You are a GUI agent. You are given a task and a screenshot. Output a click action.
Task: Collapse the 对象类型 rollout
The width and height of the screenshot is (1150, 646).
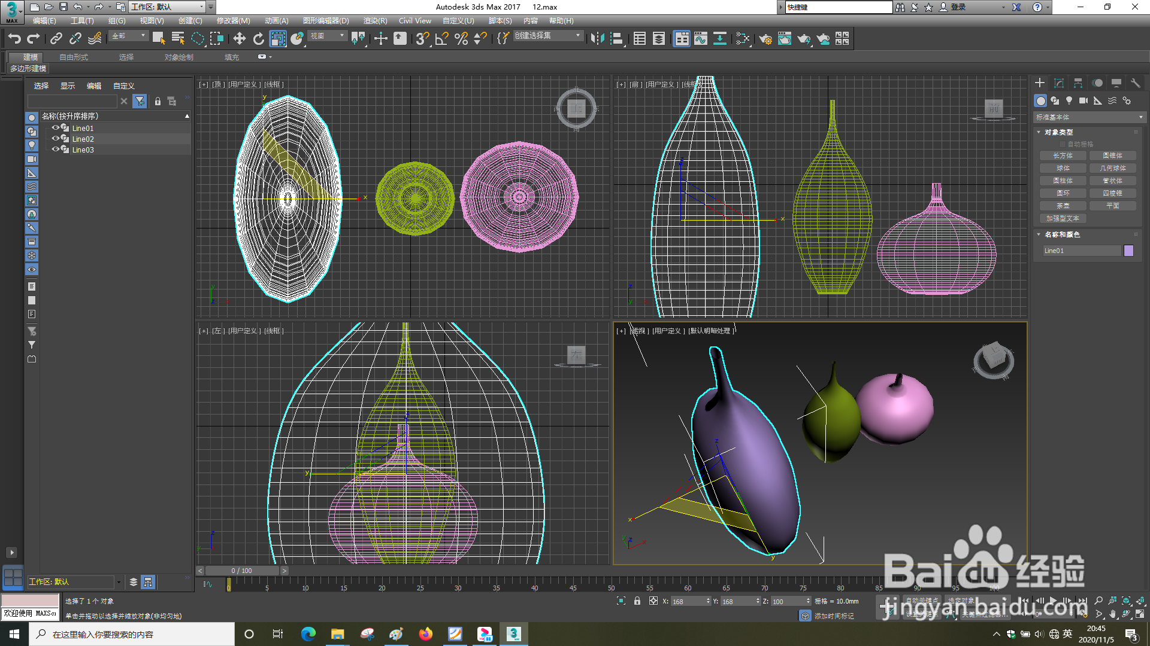pyautogui.click(x=1039, y=132)
